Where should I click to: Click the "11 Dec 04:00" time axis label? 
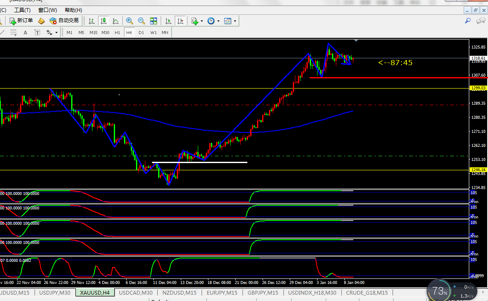coord(165,283)
